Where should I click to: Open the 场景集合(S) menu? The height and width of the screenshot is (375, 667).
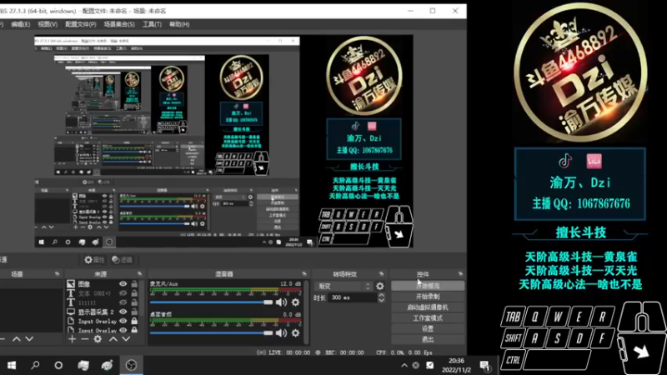119,24
